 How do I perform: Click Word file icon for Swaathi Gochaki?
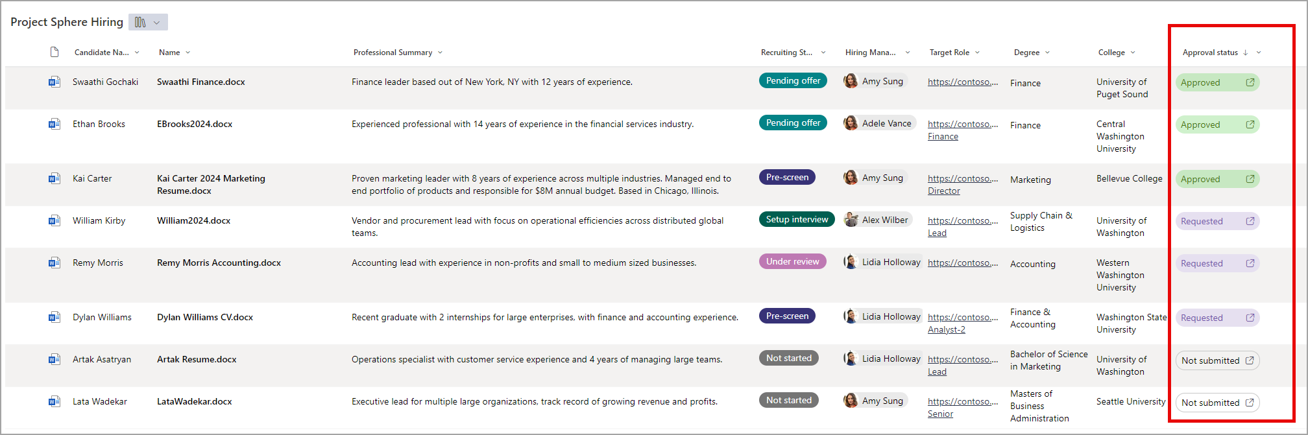pos(54,82)
